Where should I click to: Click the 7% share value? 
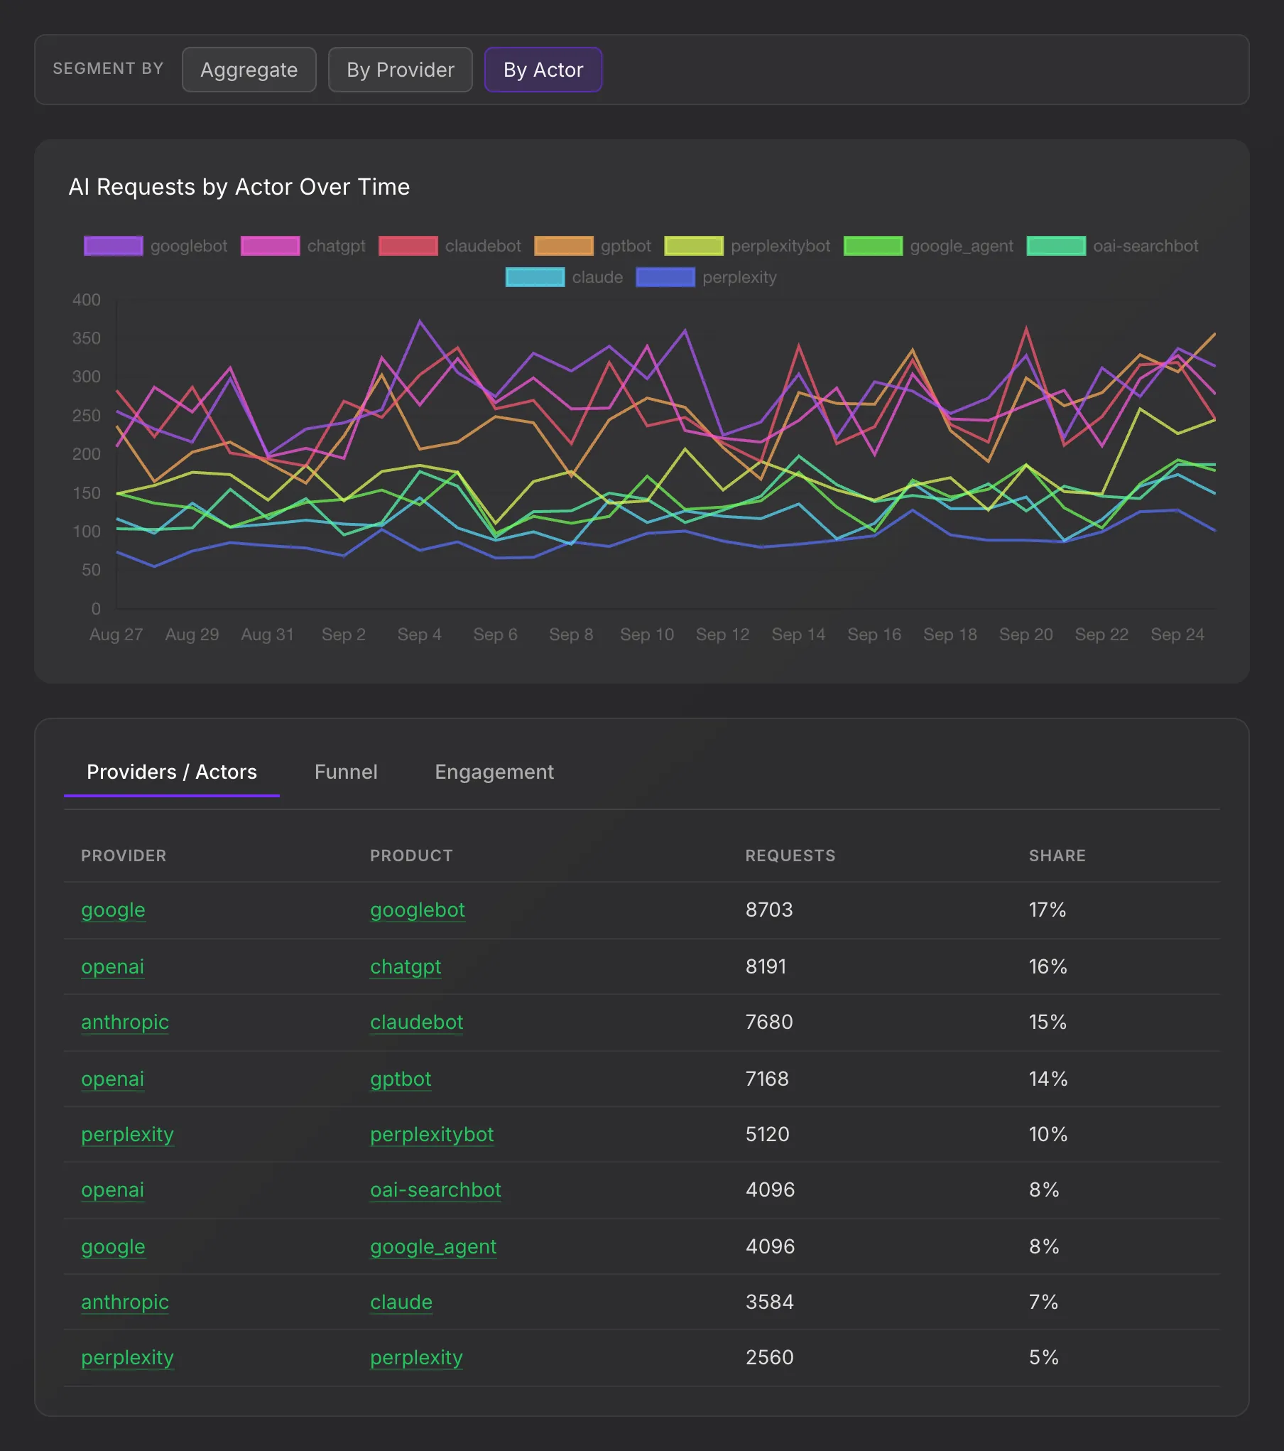[1044, 1302]
